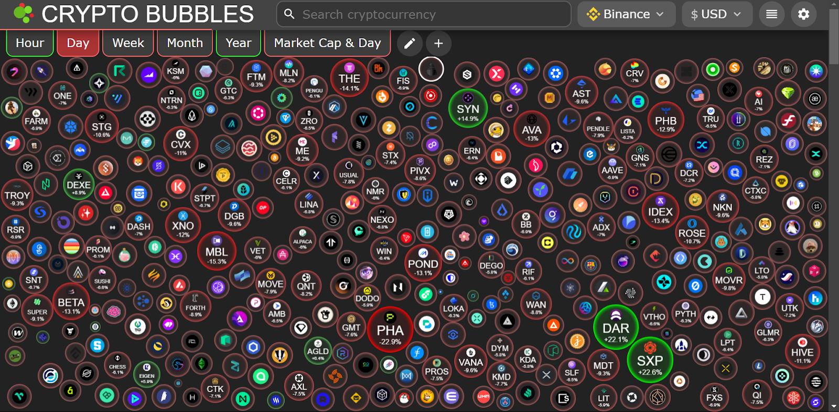Select the FXS -8.9% bubble
Screen dimensions: 839x412
pyautogui.click(x=714, y=396)
